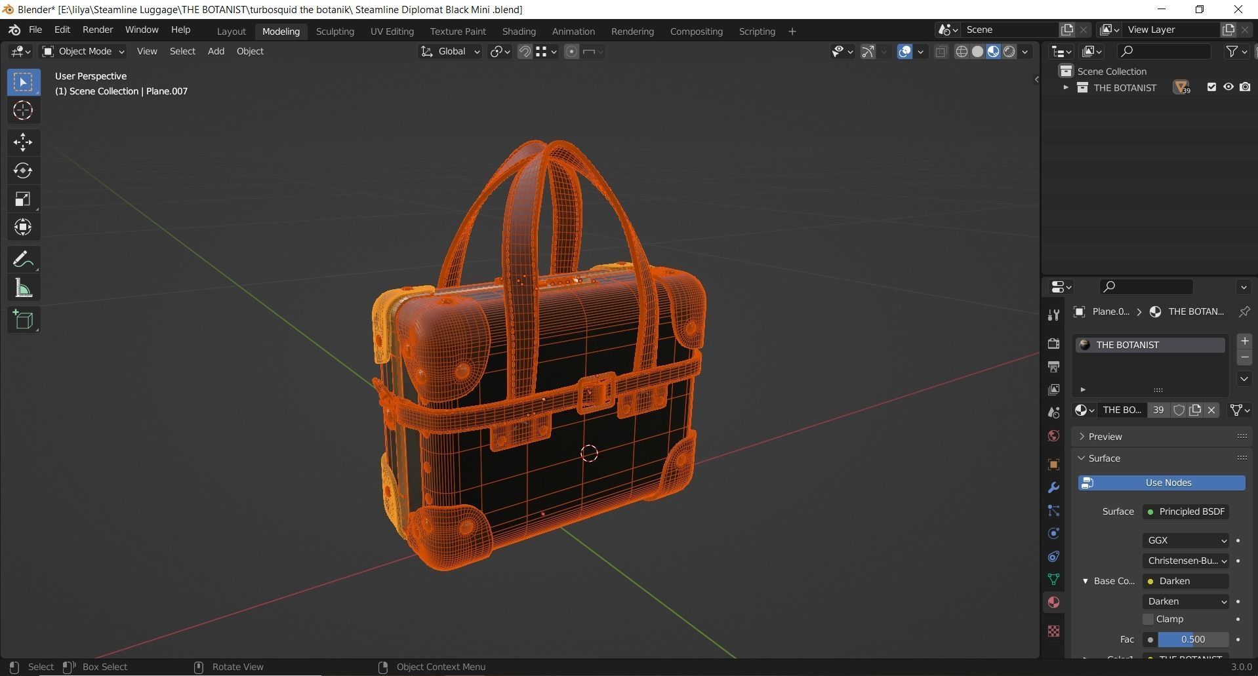The width and height of the screenshot is (1258, 676).
Task: Activate the Select Box tool
Action: coord(23,83)
